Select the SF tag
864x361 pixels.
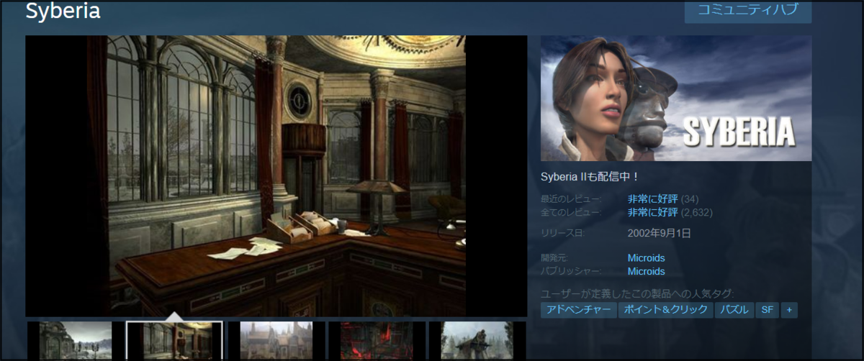pos(768,310)
